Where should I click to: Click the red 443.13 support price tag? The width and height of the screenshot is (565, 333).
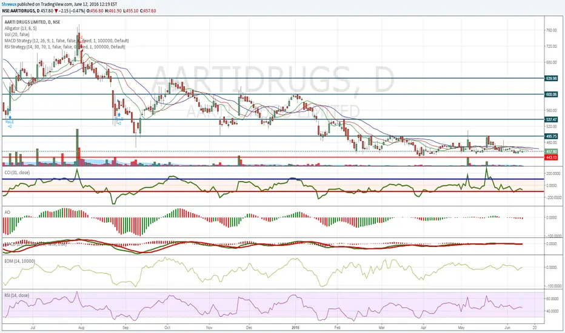pos(551,157)
